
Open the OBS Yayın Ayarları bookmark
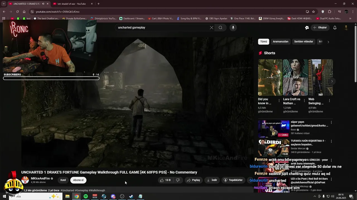(216, 19)
